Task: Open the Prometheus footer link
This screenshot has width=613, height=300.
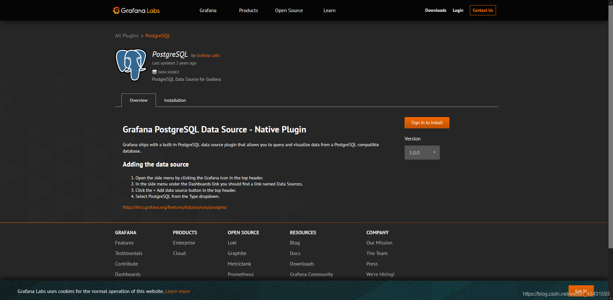Action: click(x=241, y=274)
